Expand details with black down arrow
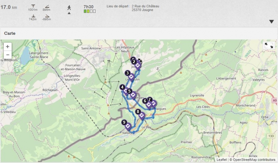Screen dimensions: 278x163 click(271, 22)
